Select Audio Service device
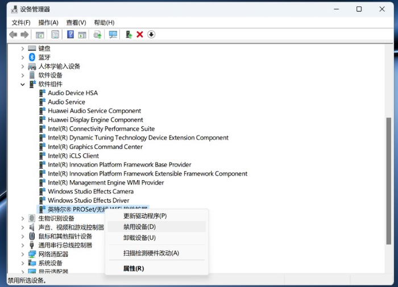The image size is (398, 287). coord(67,102)
